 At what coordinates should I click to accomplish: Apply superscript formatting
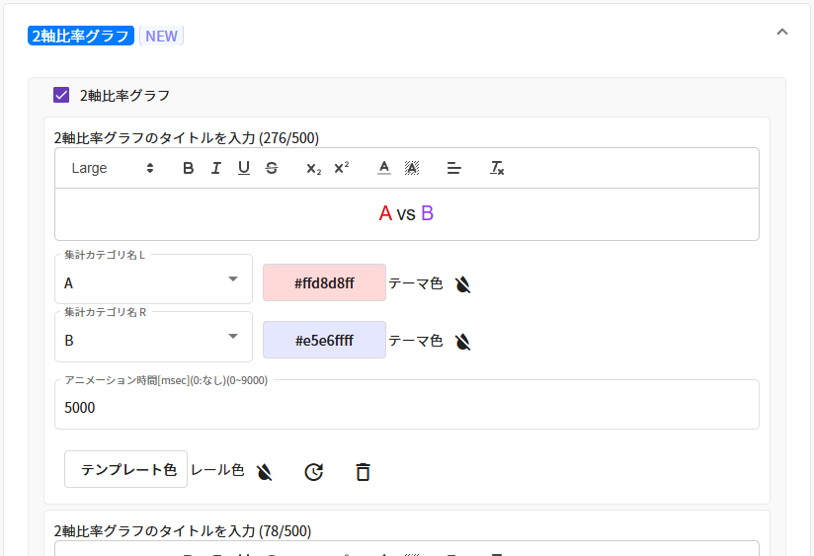click(342, 168)
